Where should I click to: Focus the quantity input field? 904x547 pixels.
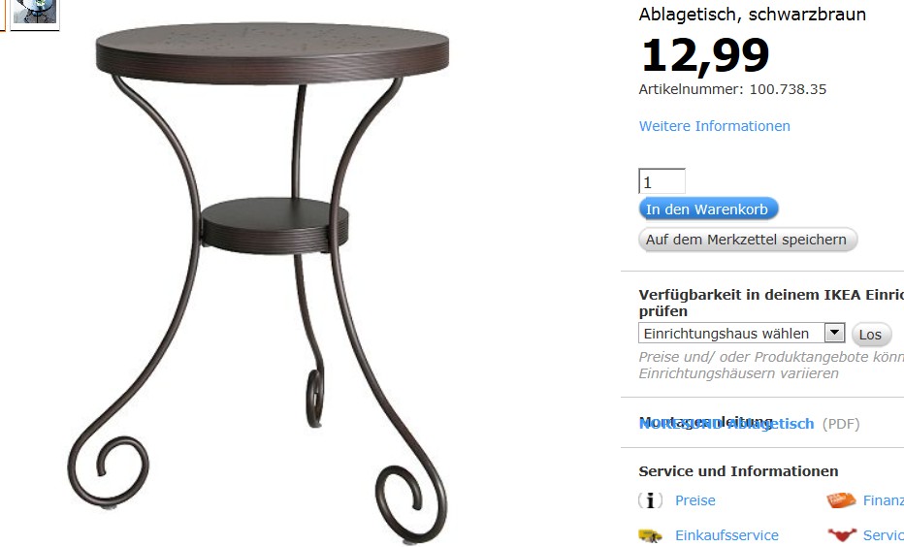click(x=662, y=181)
